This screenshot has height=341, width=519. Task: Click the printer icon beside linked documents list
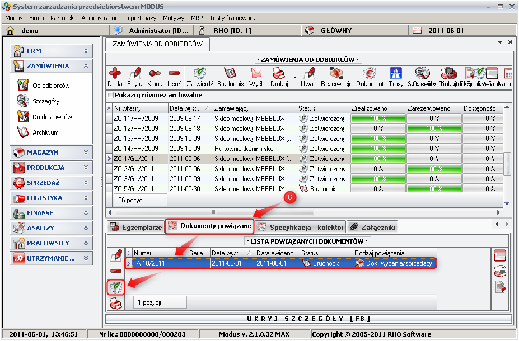point(115,303)
